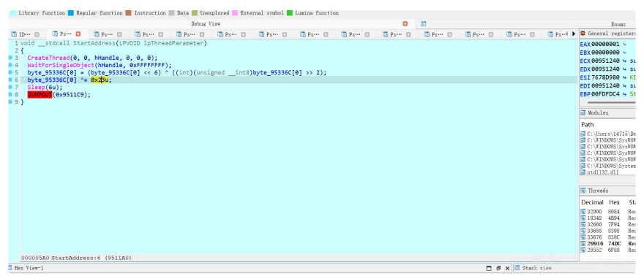Select the ntdll32.dll module row
Screen dimensions: 644x276
point(608,172)
